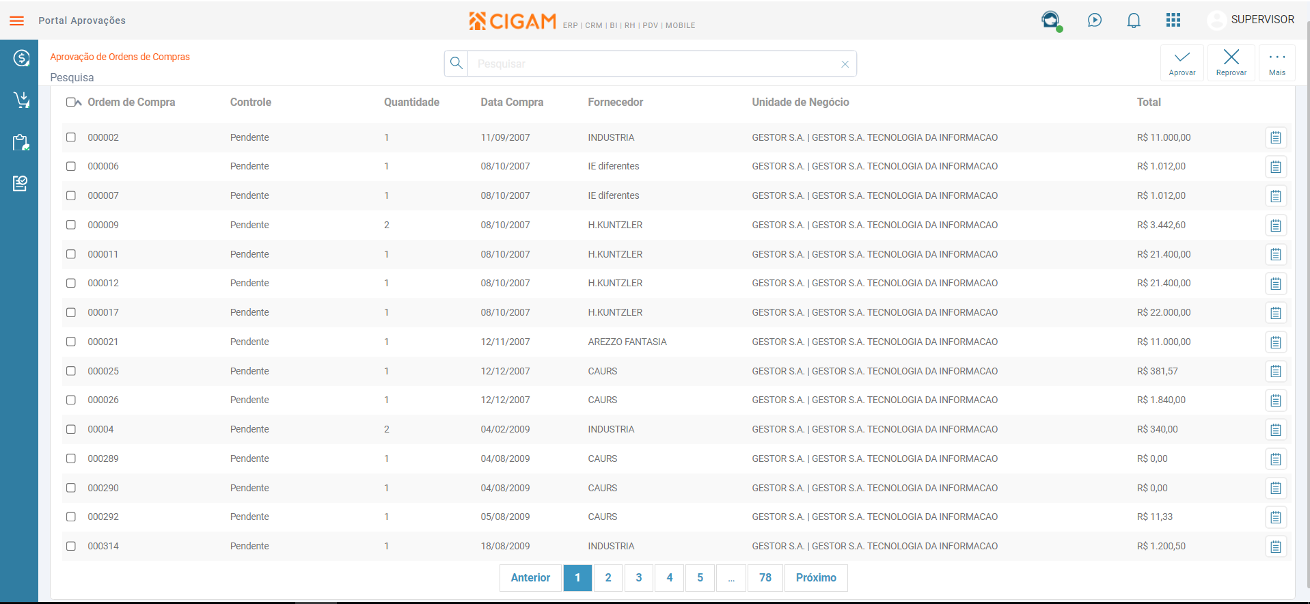Open the hamburger navigation menu
This screenshot has height=604, width=1310.
pyautogui.click(x=17, y=20)
